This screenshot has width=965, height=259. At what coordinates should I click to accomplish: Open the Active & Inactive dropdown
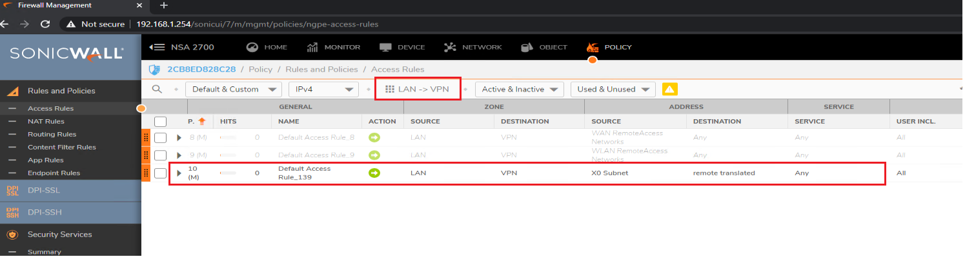coord(520,89)
